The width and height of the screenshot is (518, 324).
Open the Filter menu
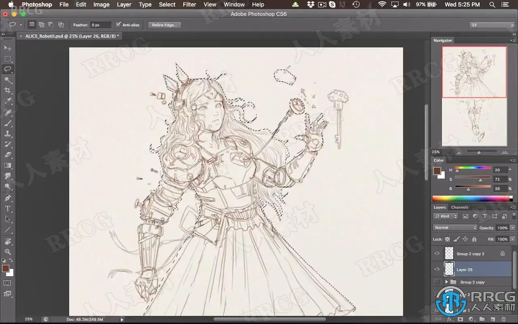[189, 4]
